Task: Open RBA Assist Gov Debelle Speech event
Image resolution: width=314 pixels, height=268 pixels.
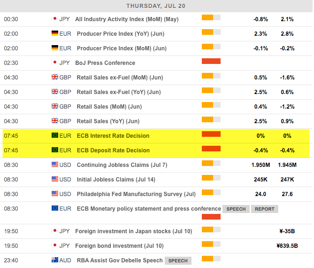Action: click(120, 260)
